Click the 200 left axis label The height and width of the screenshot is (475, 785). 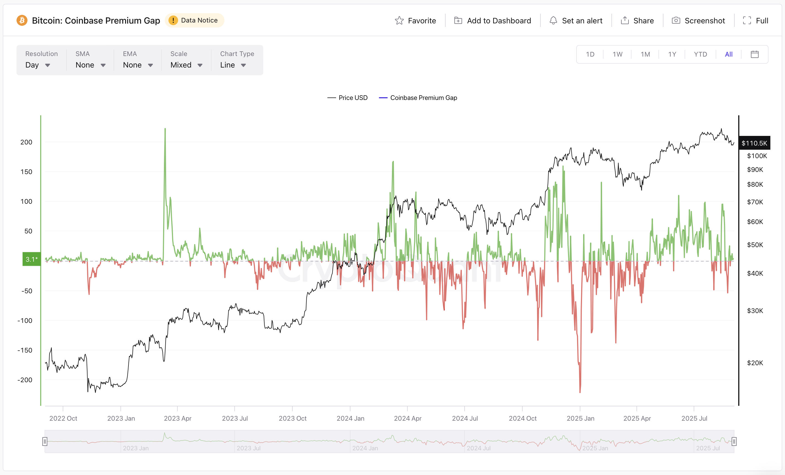26,142
